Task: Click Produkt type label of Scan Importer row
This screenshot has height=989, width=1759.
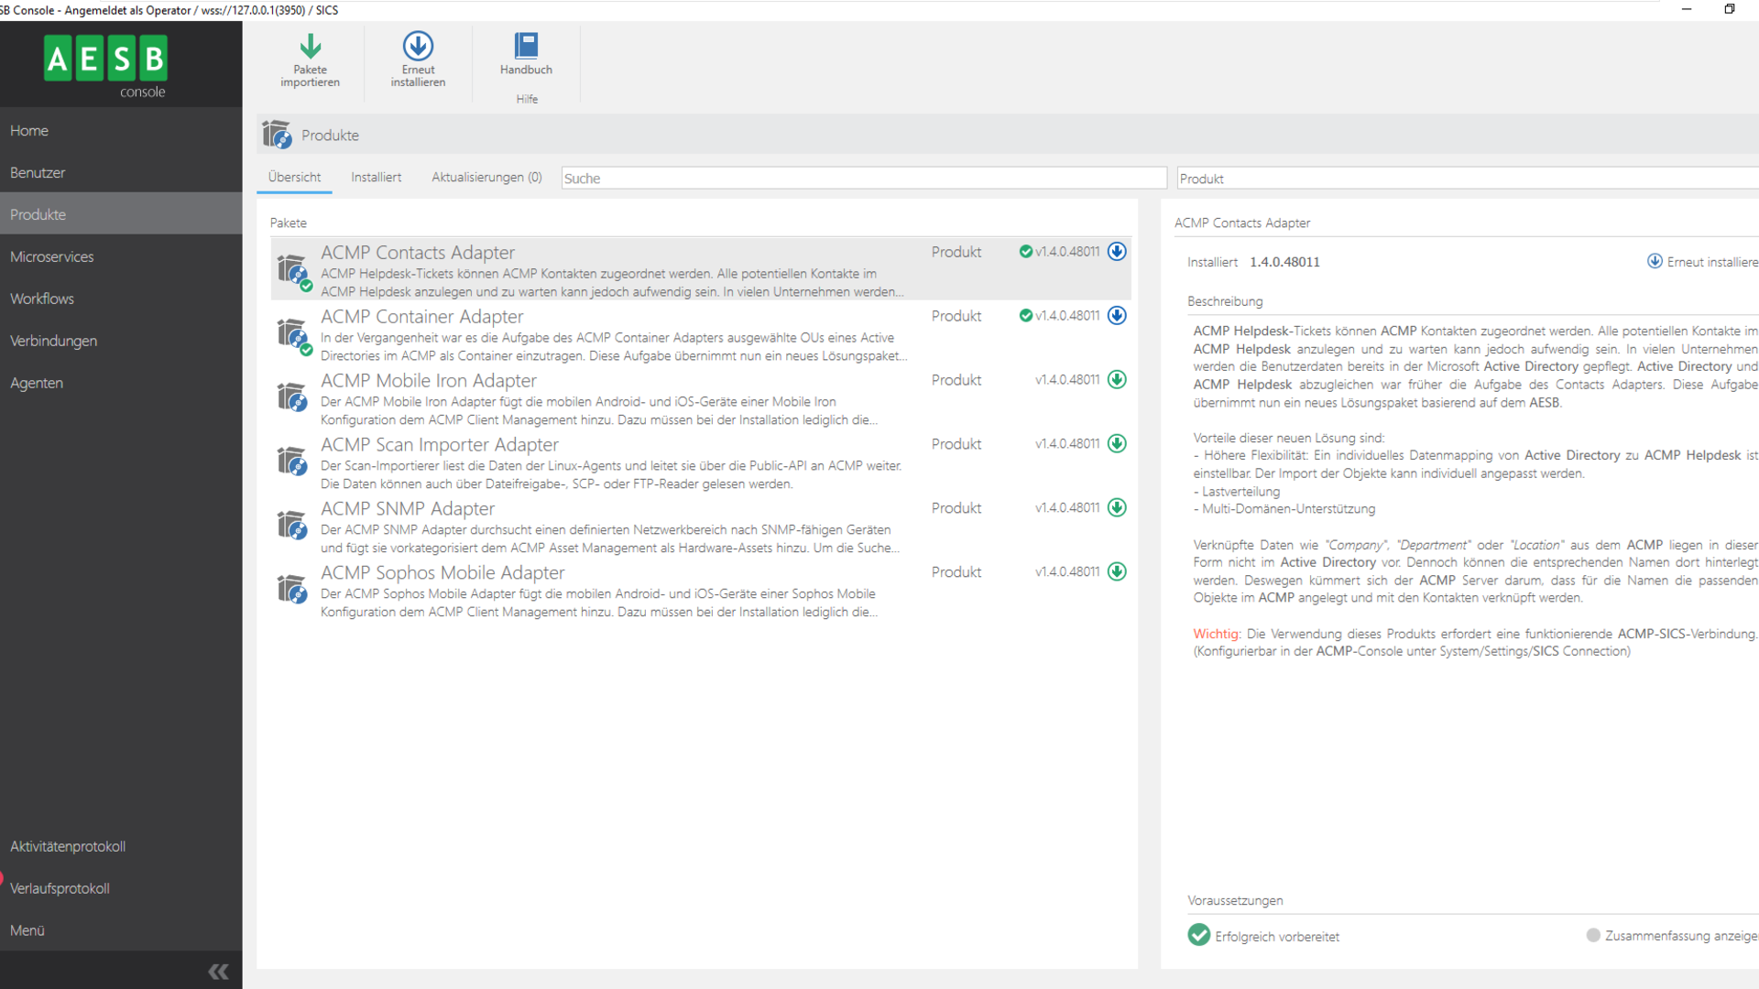Action: click(x=956, y=444)
